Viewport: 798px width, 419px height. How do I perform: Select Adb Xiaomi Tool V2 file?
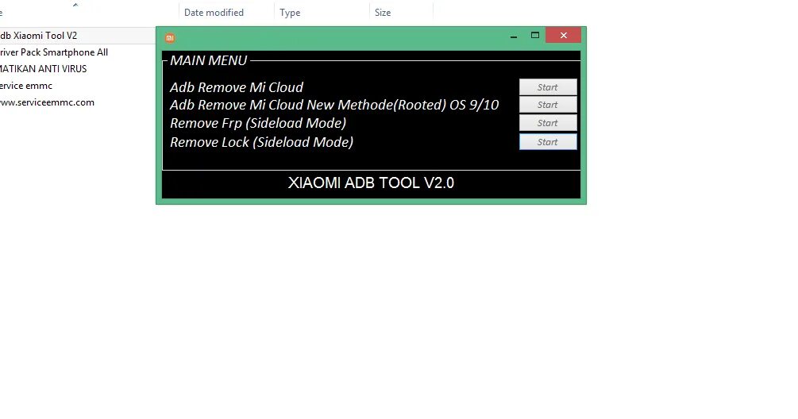(x=39, y=36)
